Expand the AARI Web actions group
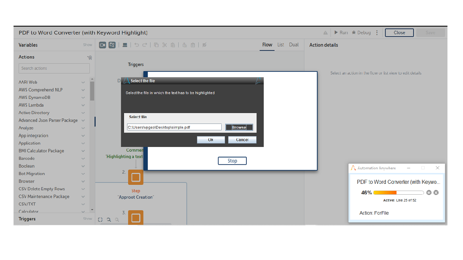 (x=83, y=82)
